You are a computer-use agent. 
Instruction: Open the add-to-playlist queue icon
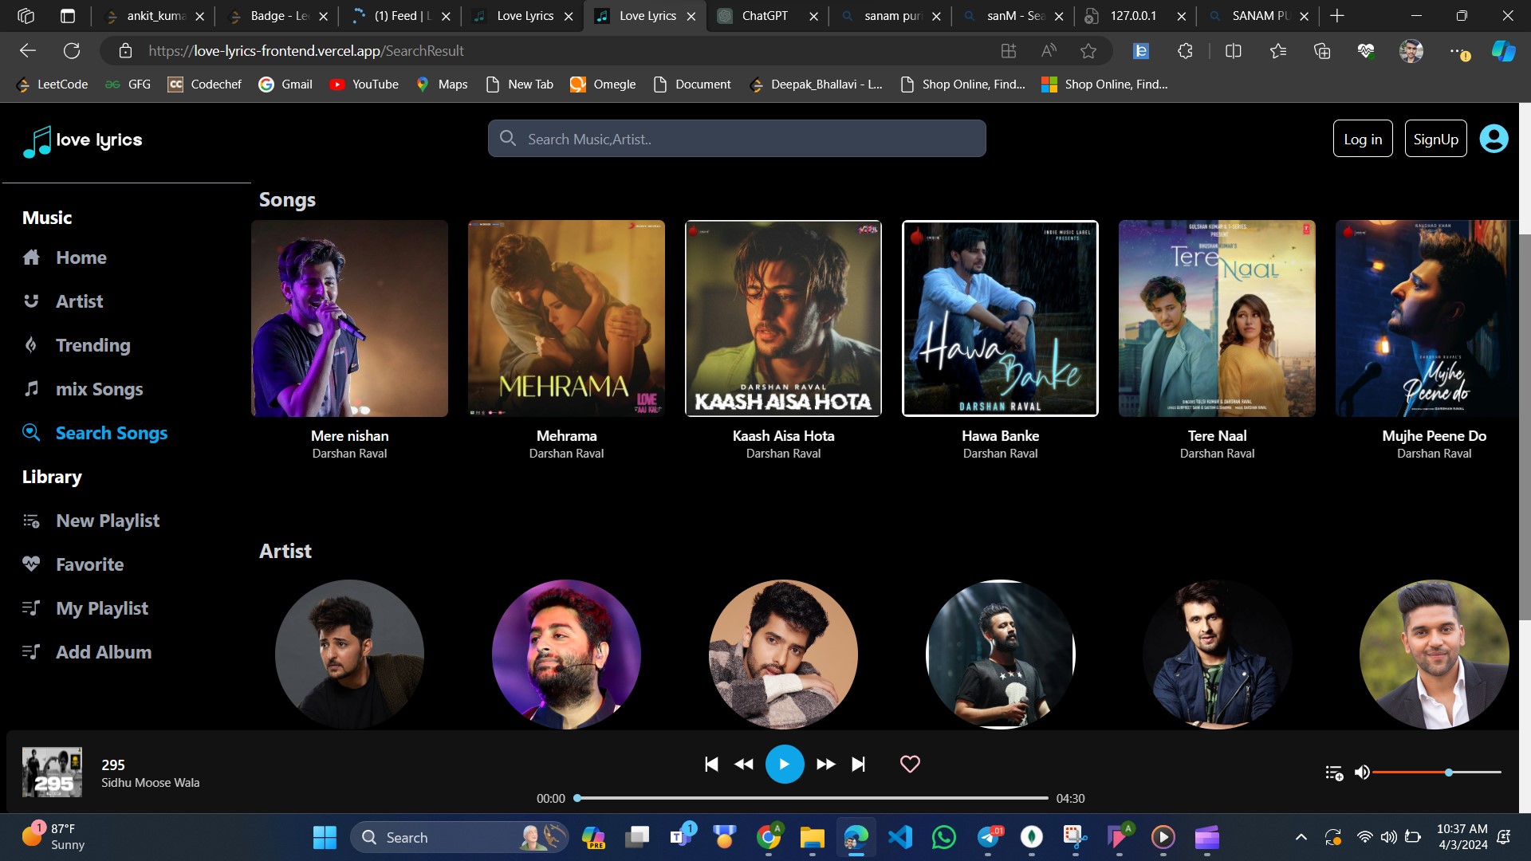[1334, 772]
